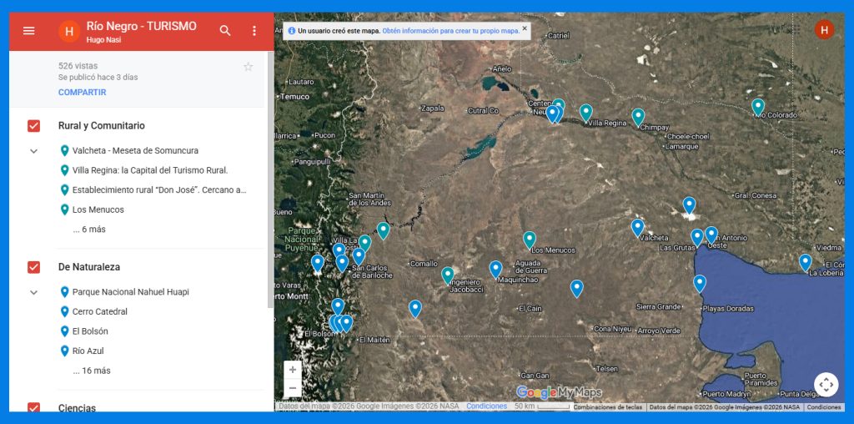The image size is (854, 424).
Task: Toggle the Ciencias layer checkbox
Action: [x=34, y=407]
